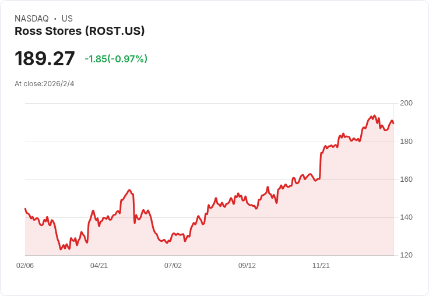
Task: Click the 180 y-axis price label
Action: point(406,142)
